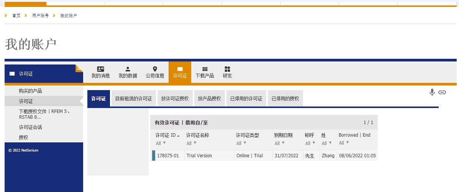Open the 许可证名称 All filter dropdown
The height and width of the screenshot is (192, 459).
192,143
